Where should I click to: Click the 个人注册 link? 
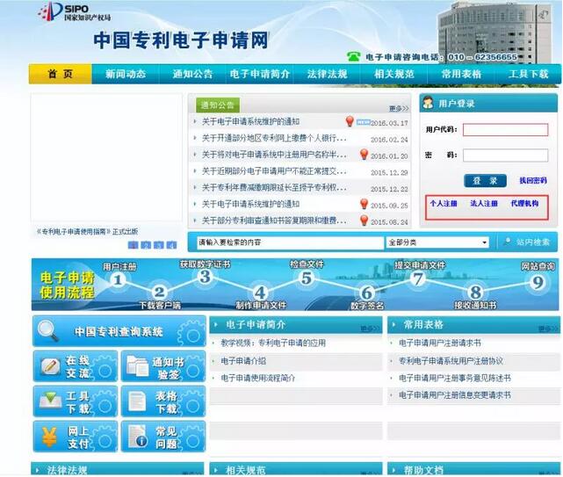click(444, 203)
